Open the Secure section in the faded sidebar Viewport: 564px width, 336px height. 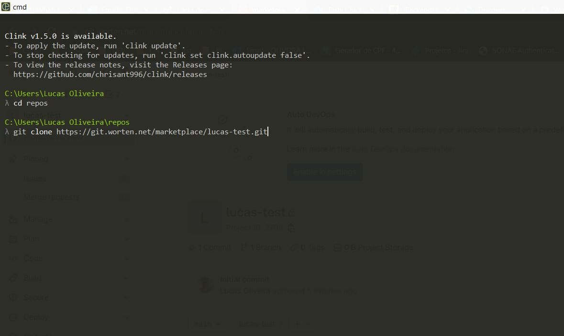click(35, 297)
